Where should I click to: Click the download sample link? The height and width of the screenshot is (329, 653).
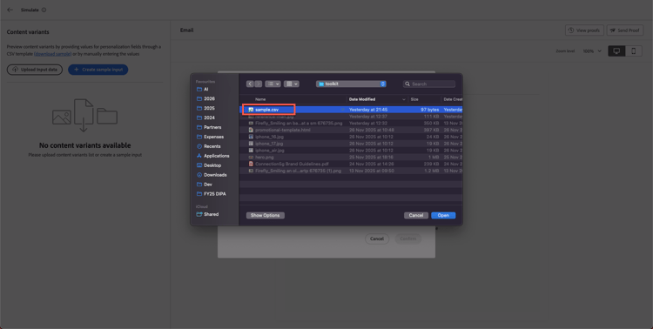coord(53,54)
